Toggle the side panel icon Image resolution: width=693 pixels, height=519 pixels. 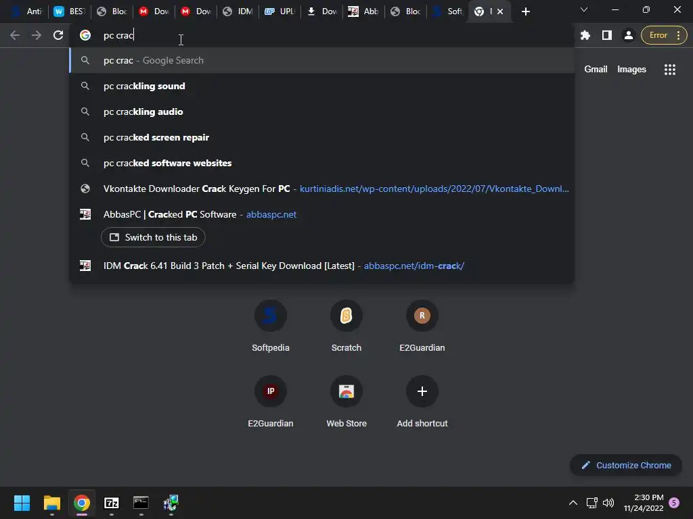(x=607, y=35)
